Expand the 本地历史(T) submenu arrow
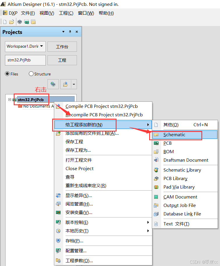 [x=148, y=231]
